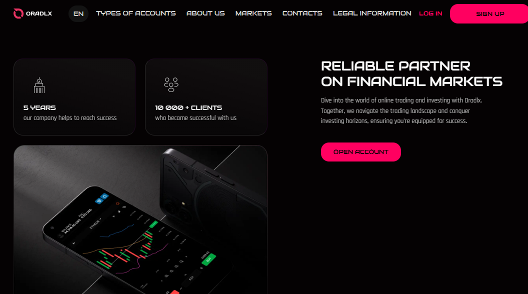Viewport: 528px width, 294px height.
Task: Click the Open Account button
Action: pos(360,152)
